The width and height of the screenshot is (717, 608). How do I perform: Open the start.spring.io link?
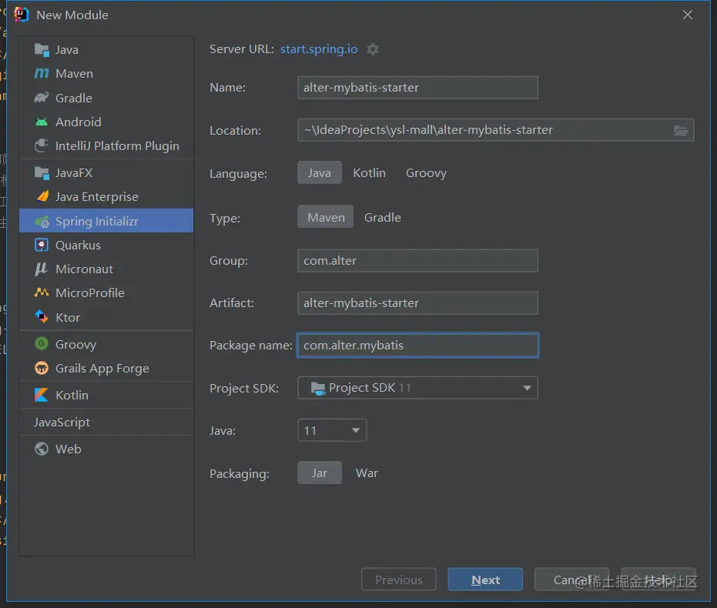pyautogui.click(x=319, y=49)
